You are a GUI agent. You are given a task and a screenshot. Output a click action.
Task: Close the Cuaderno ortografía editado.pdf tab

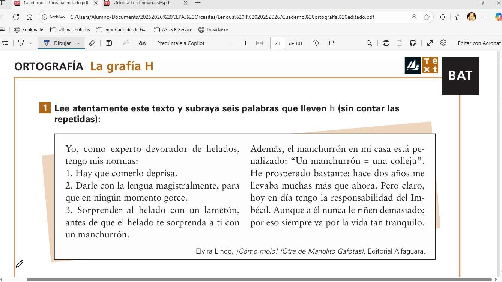pos(96,3)
